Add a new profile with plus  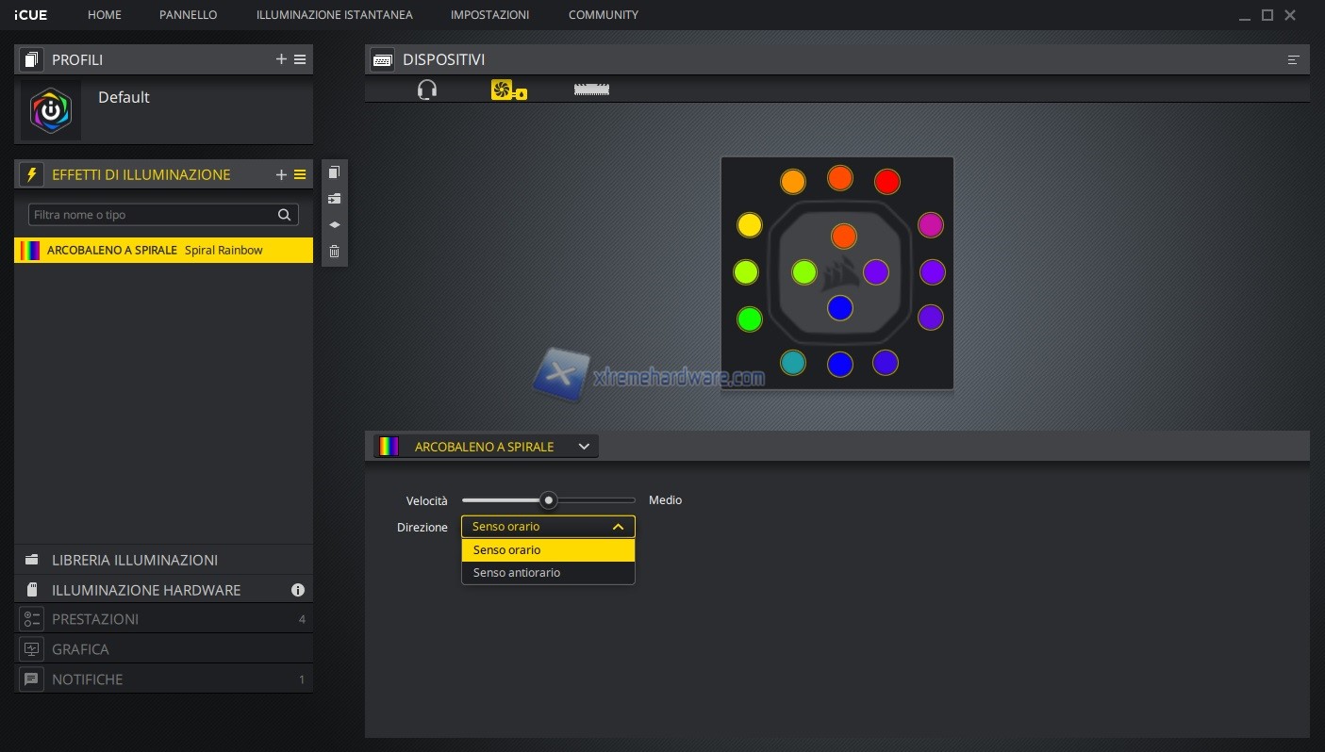281,59
